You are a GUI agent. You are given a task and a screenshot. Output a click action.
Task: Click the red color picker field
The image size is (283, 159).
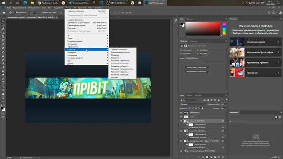[x=203, y=29]
